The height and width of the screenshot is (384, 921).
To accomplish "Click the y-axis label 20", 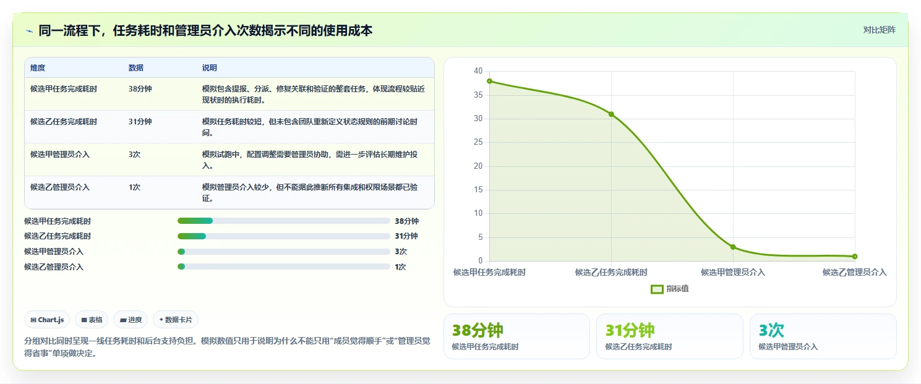I will [478, 166].
